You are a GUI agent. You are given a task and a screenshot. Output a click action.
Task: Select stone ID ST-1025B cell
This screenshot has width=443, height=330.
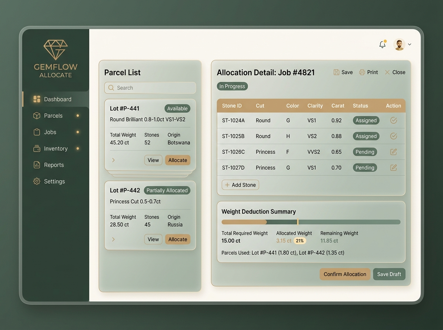tap(233, 136)
